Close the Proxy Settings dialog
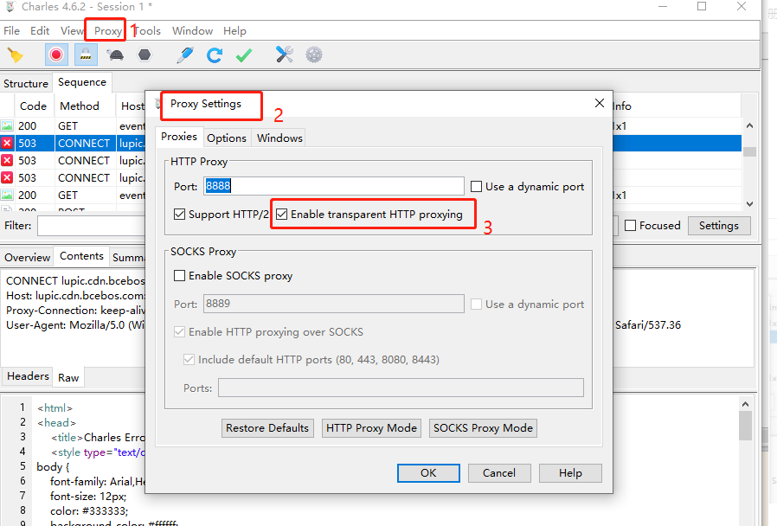The image size is (777, 526). (x=599, y=103)
